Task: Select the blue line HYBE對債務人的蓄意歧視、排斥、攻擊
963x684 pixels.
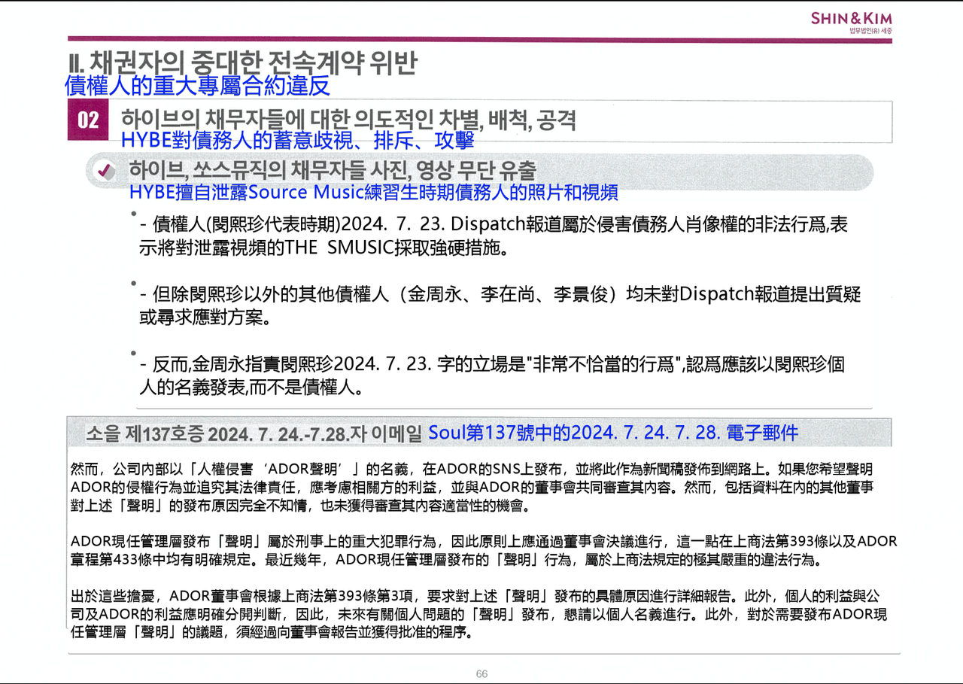Action: click(297, 139)
